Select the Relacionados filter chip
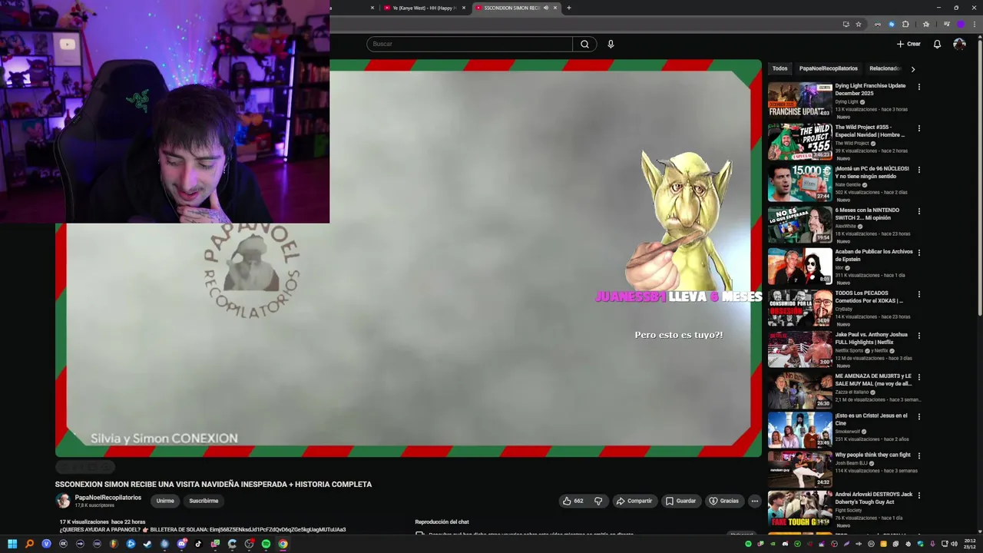This screenshot has width=983, height=553. coord(885,68)
